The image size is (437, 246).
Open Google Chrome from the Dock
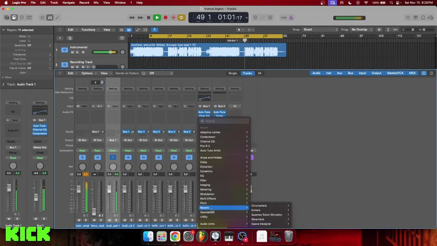pos(175,236)
